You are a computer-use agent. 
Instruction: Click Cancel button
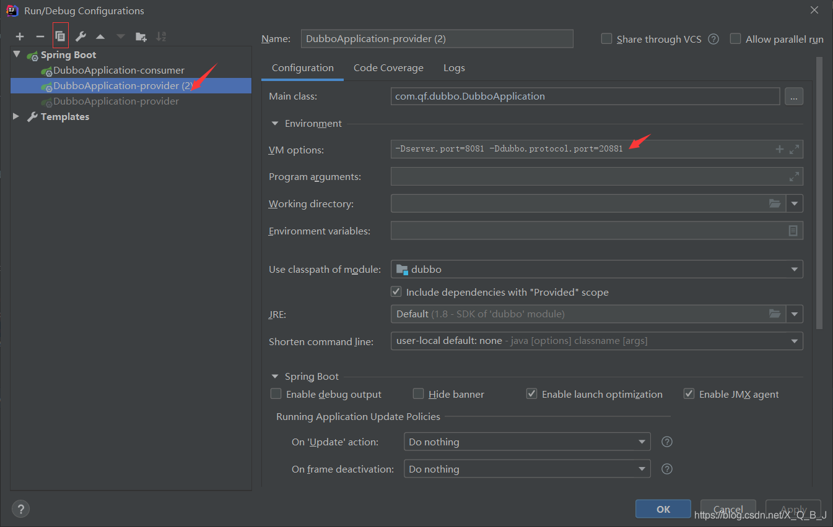tap(728, 509)
